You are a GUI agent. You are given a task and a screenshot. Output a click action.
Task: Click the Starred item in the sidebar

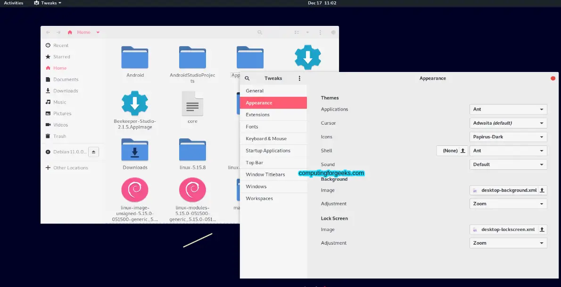[61, 56]
